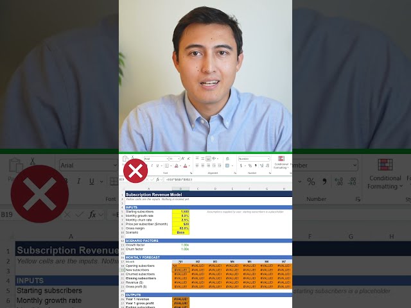
Task: Click Increase Indent icon in center ribbon
Action: [220, 166]
